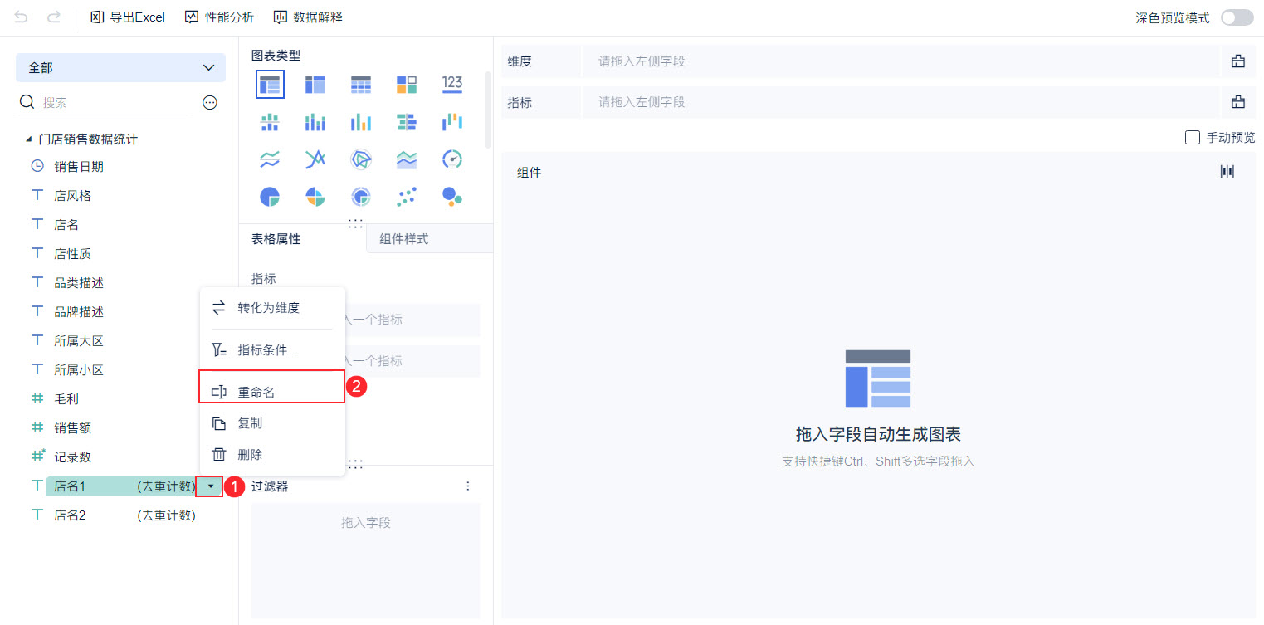Select 删除 in the context menu

coord(272,455)
